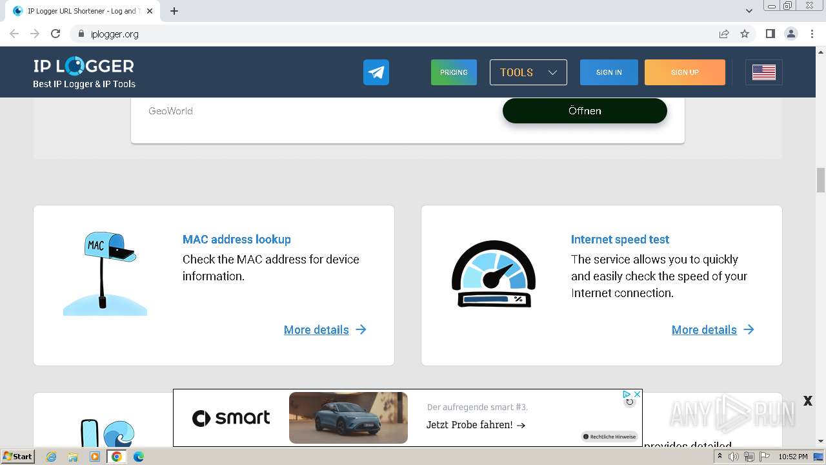Click Jetzt Probe fahren ad link
Image resolution: width=826 pixels, height=465 pixels.
pos(476,425)
